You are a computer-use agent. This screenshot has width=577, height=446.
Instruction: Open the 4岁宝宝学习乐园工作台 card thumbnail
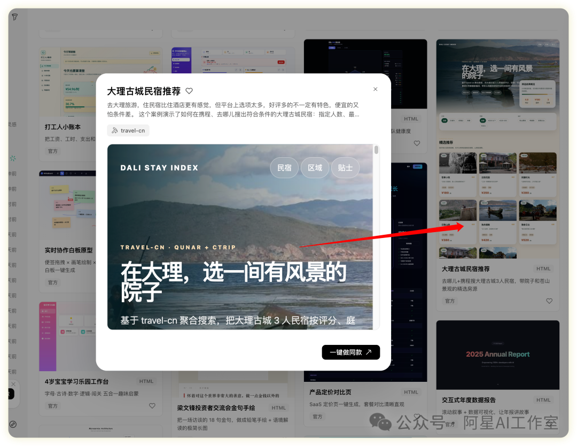pyautogui.click(x=68, y=336)
